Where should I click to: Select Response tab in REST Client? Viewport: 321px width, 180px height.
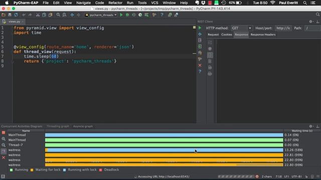(241, 34)
